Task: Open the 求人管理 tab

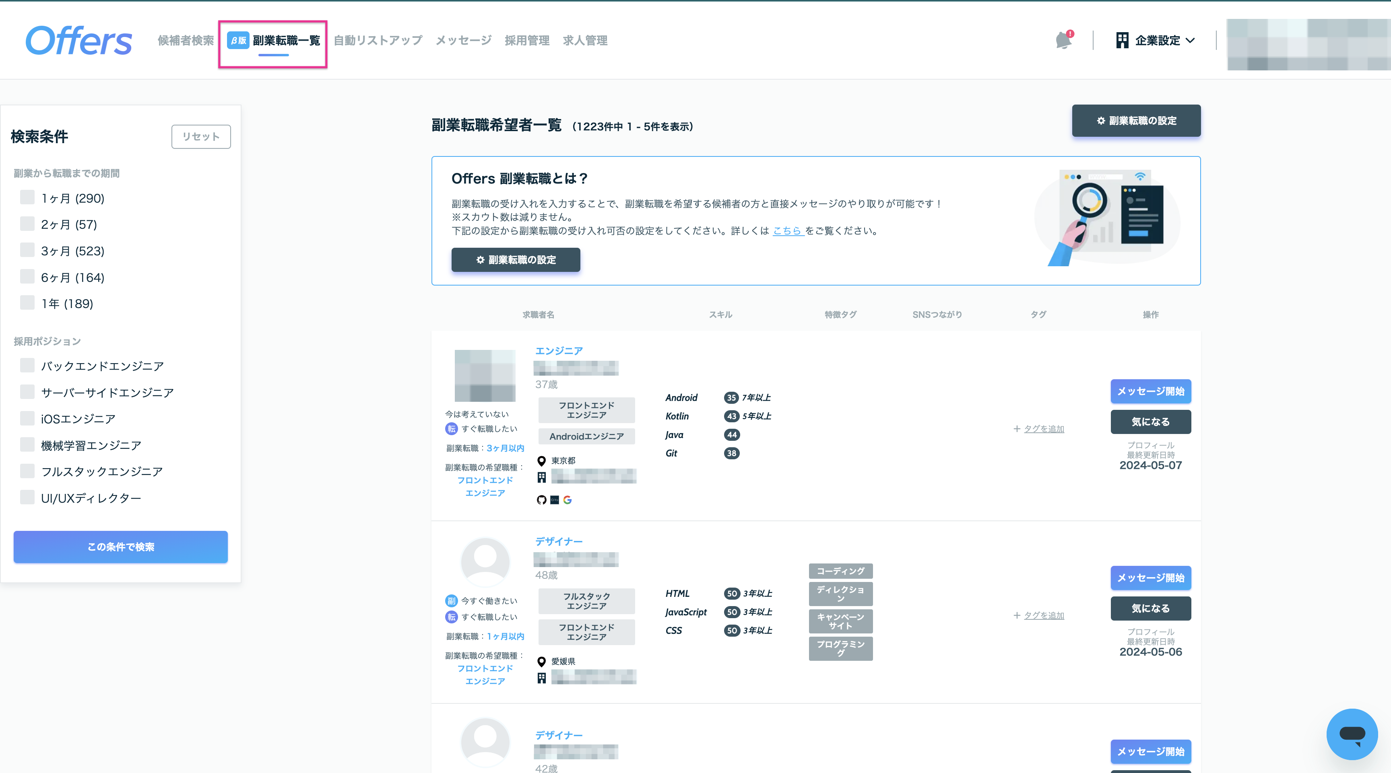Action: [x=585, y=41]
